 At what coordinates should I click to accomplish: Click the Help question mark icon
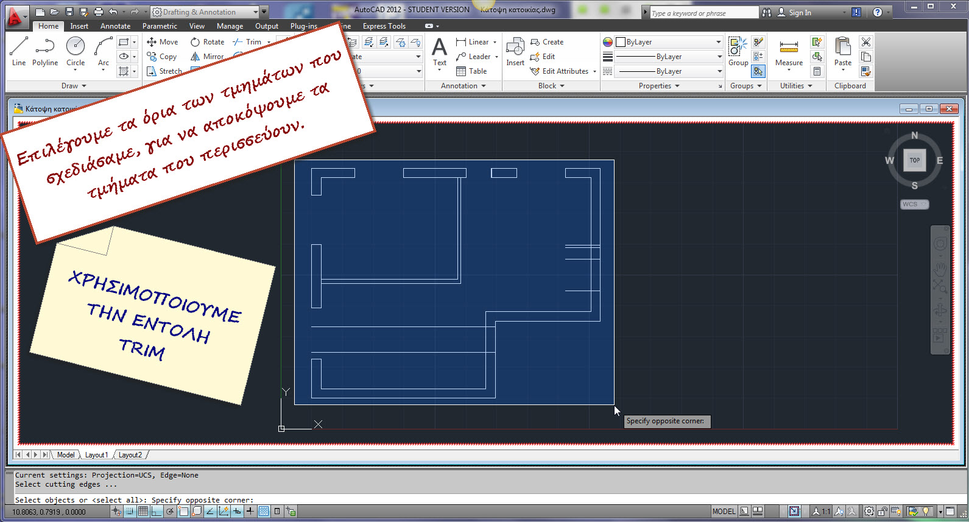(x=877, y=12)
